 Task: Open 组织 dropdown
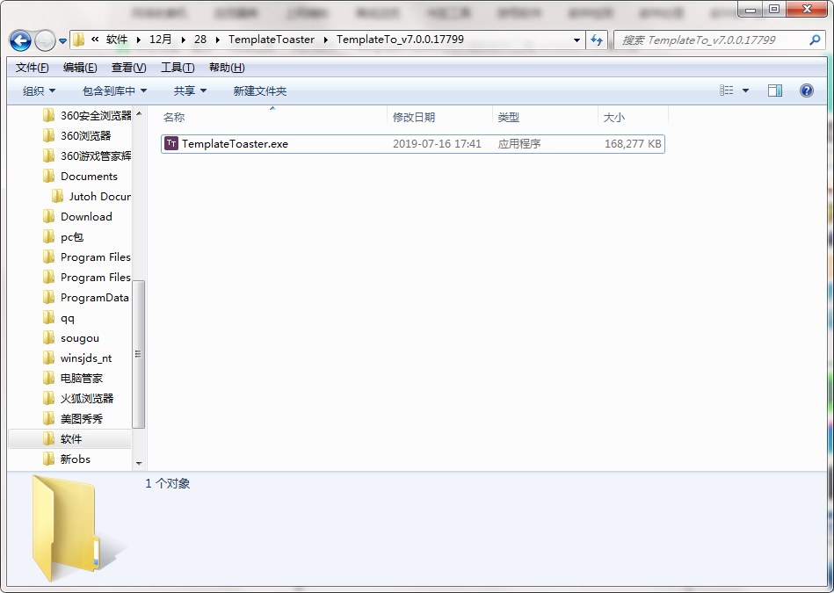39,91
